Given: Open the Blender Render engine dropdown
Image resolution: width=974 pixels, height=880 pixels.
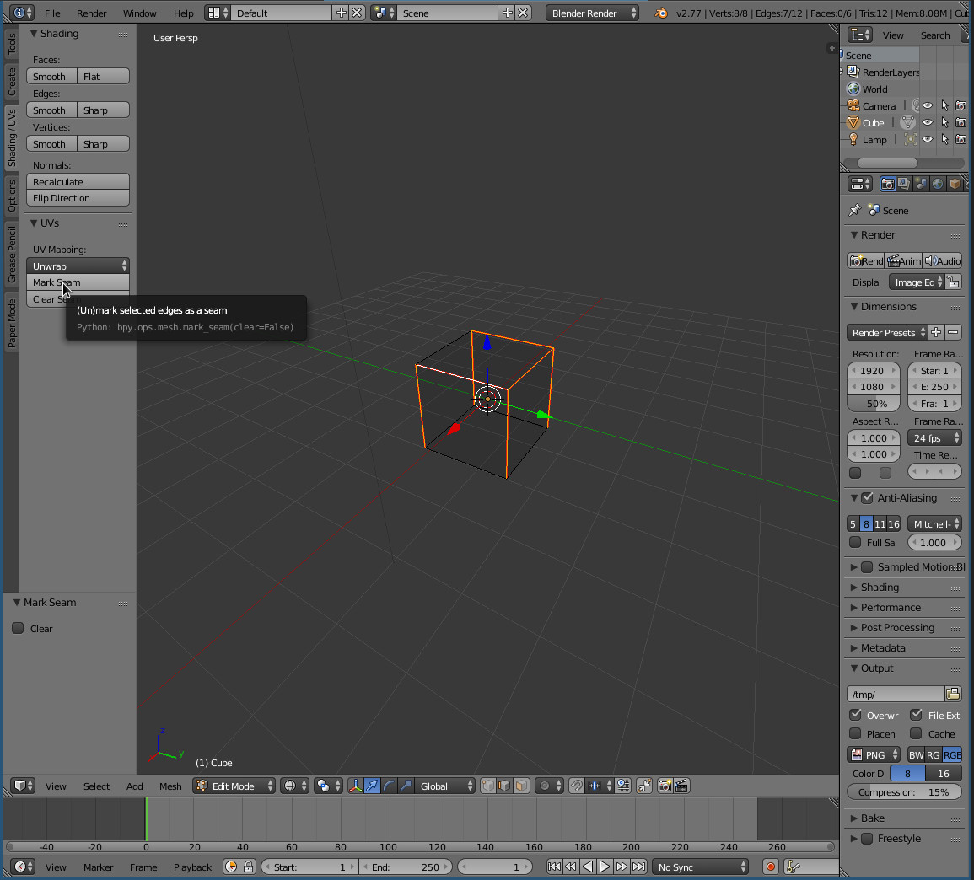Looking at the screenshot, I should (x=592, y=13).
